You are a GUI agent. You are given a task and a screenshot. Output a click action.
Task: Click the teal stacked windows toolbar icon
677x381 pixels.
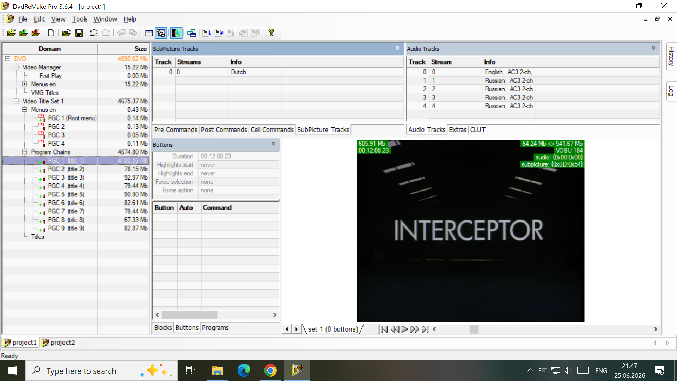[x=191, y=33]
